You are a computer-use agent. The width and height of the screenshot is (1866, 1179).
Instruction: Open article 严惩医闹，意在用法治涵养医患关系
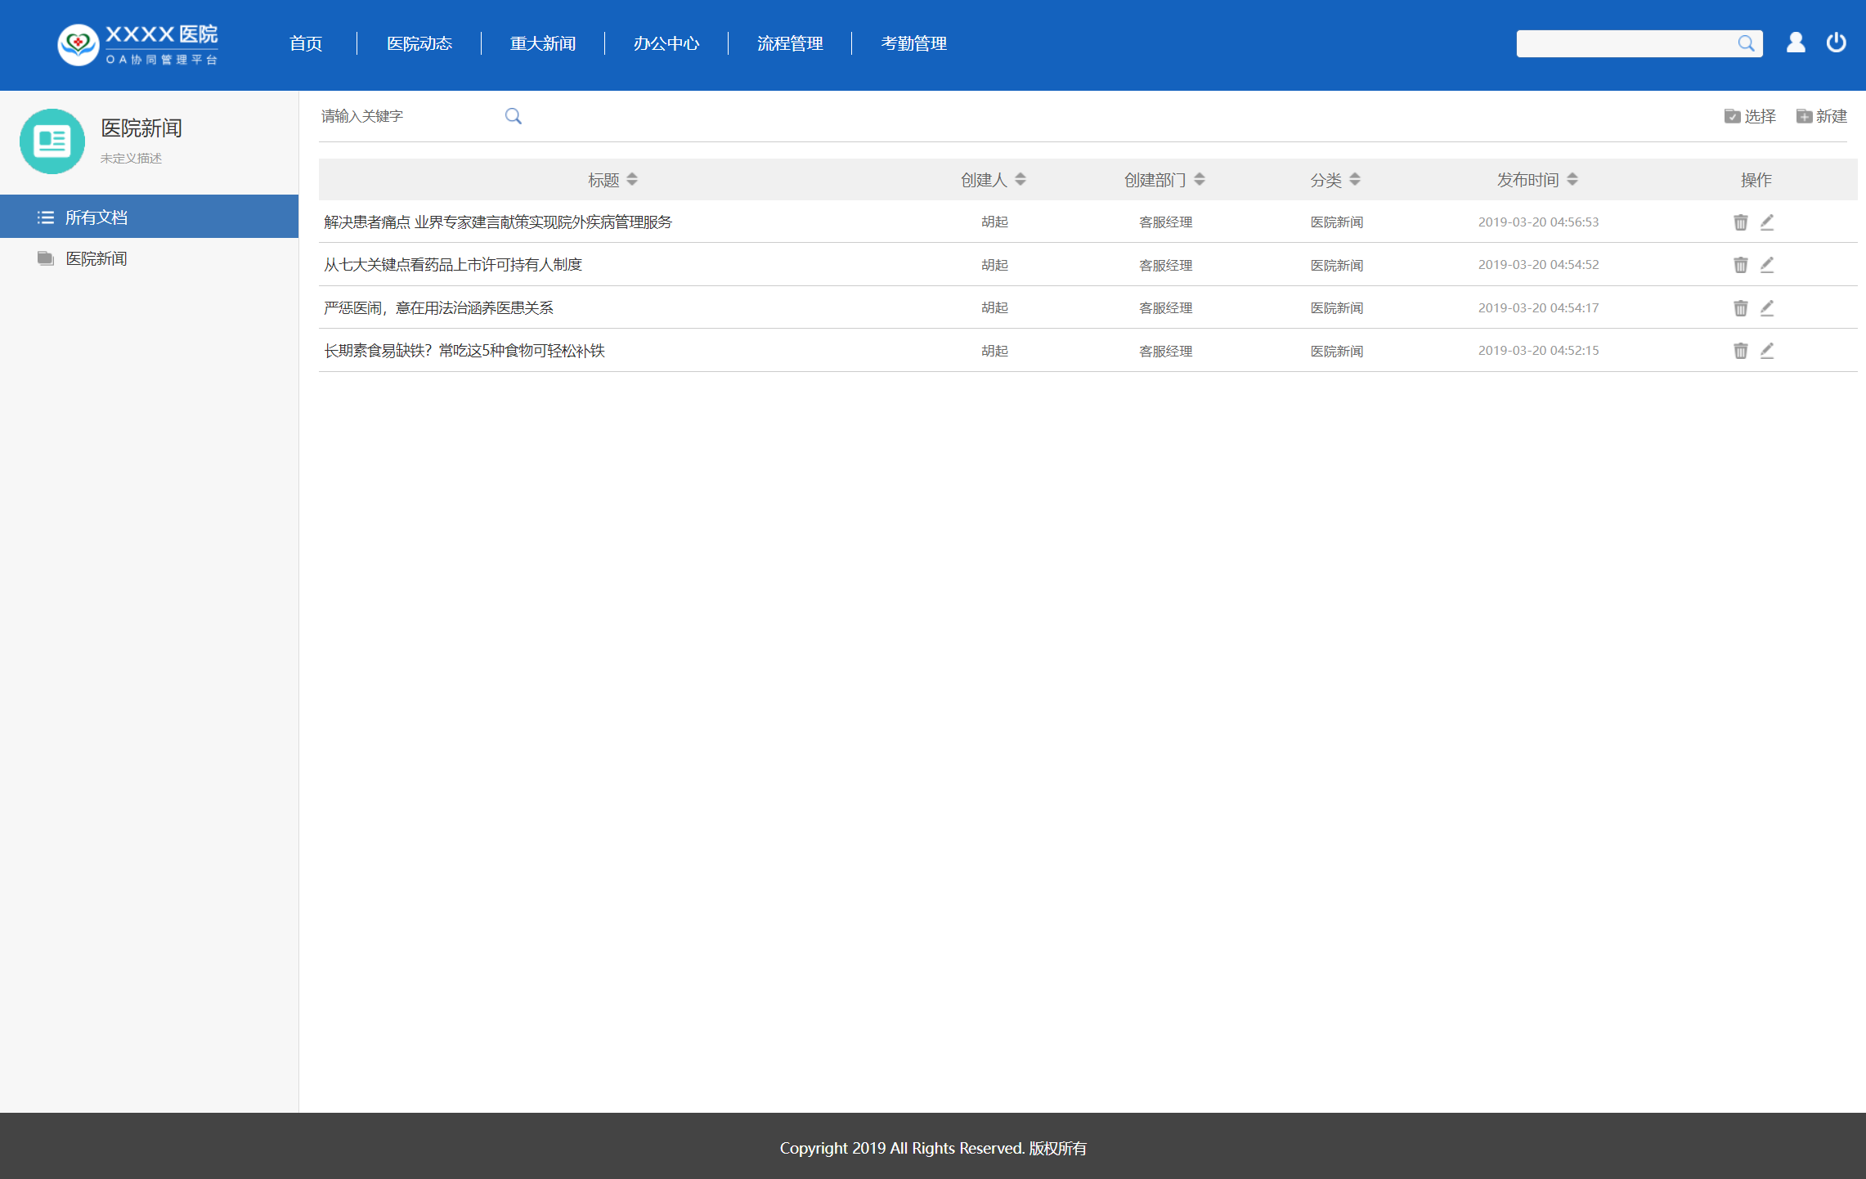pyautogui.click(x=438, y=308)
